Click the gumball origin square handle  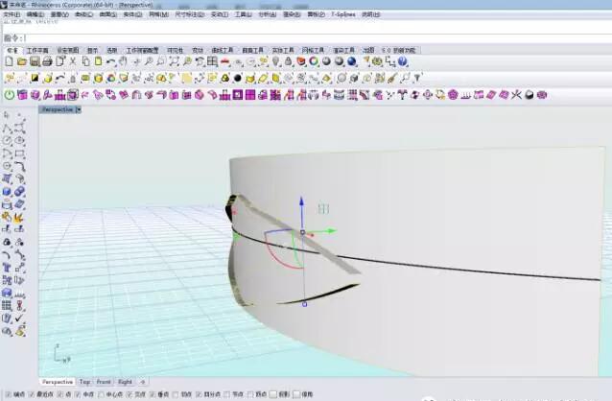coord(302,232)
